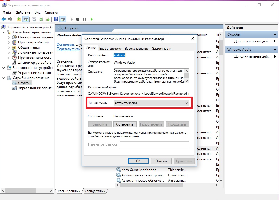This screenshot has width=279, height=200.
Task: Open the Файл menu
Action: click(x=7, y=12)
